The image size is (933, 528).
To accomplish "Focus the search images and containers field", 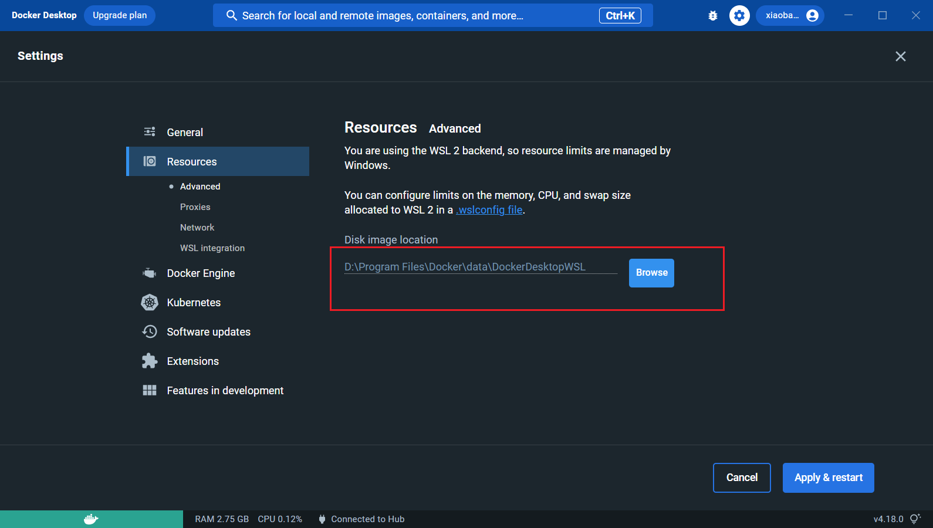I will click(433, 16).
